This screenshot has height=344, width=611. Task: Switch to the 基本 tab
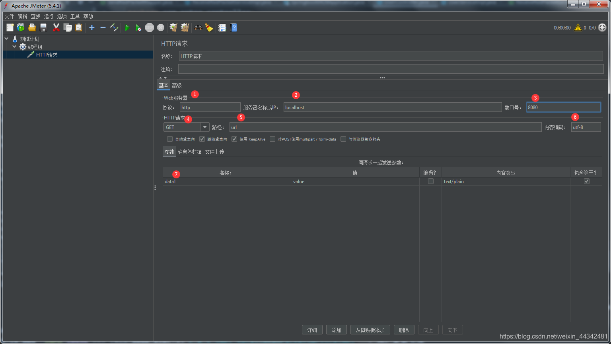(x=163, y=85)
